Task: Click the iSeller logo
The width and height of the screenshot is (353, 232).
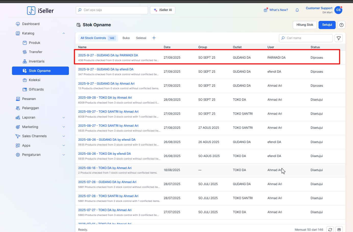Action: click(x=40, y=11)
